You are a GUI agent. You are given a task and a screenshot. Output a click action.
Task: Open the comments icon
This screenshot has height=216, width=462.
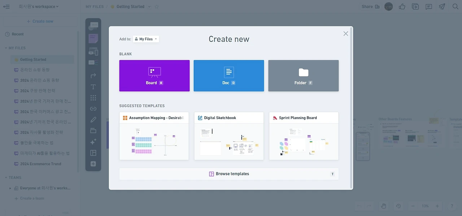429,6
